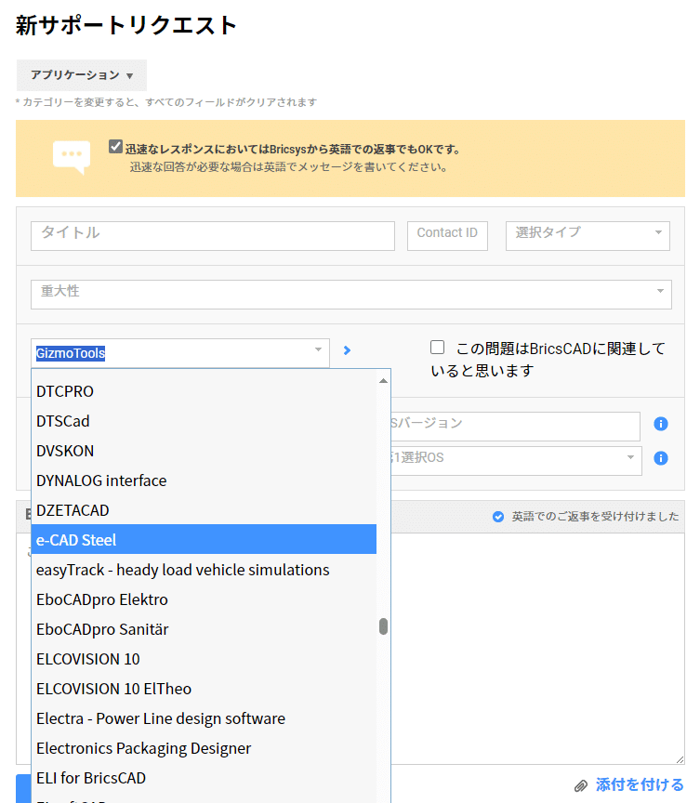Click the list scrollbar up arrow
The image size is (700, 803).
click(x=383, y=381)
